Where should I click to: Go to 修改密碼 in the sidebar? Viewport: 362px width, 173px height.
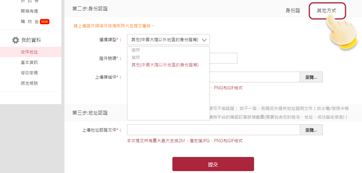coord(29,73)
